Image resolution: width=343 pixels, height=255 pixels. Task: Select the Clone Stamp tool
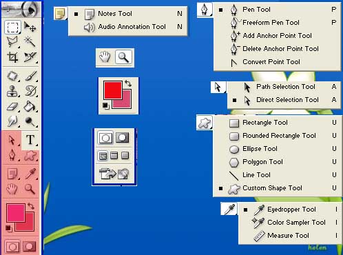(12, 92)
